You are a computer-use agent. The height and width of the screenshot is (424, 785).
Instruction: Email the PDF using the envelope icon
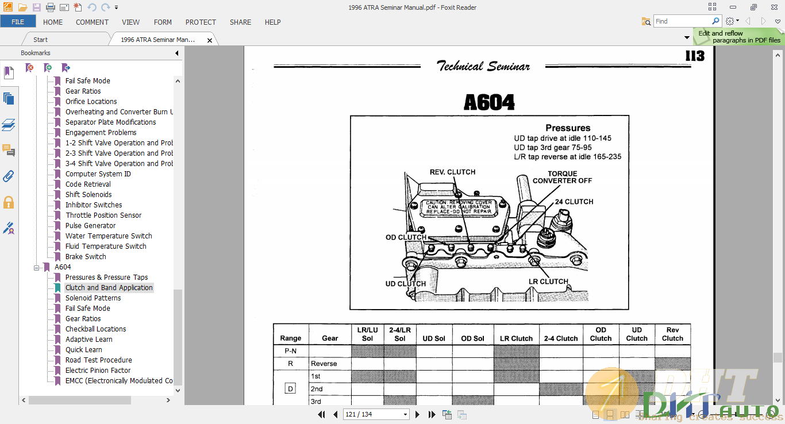click(x=64, y=7)
